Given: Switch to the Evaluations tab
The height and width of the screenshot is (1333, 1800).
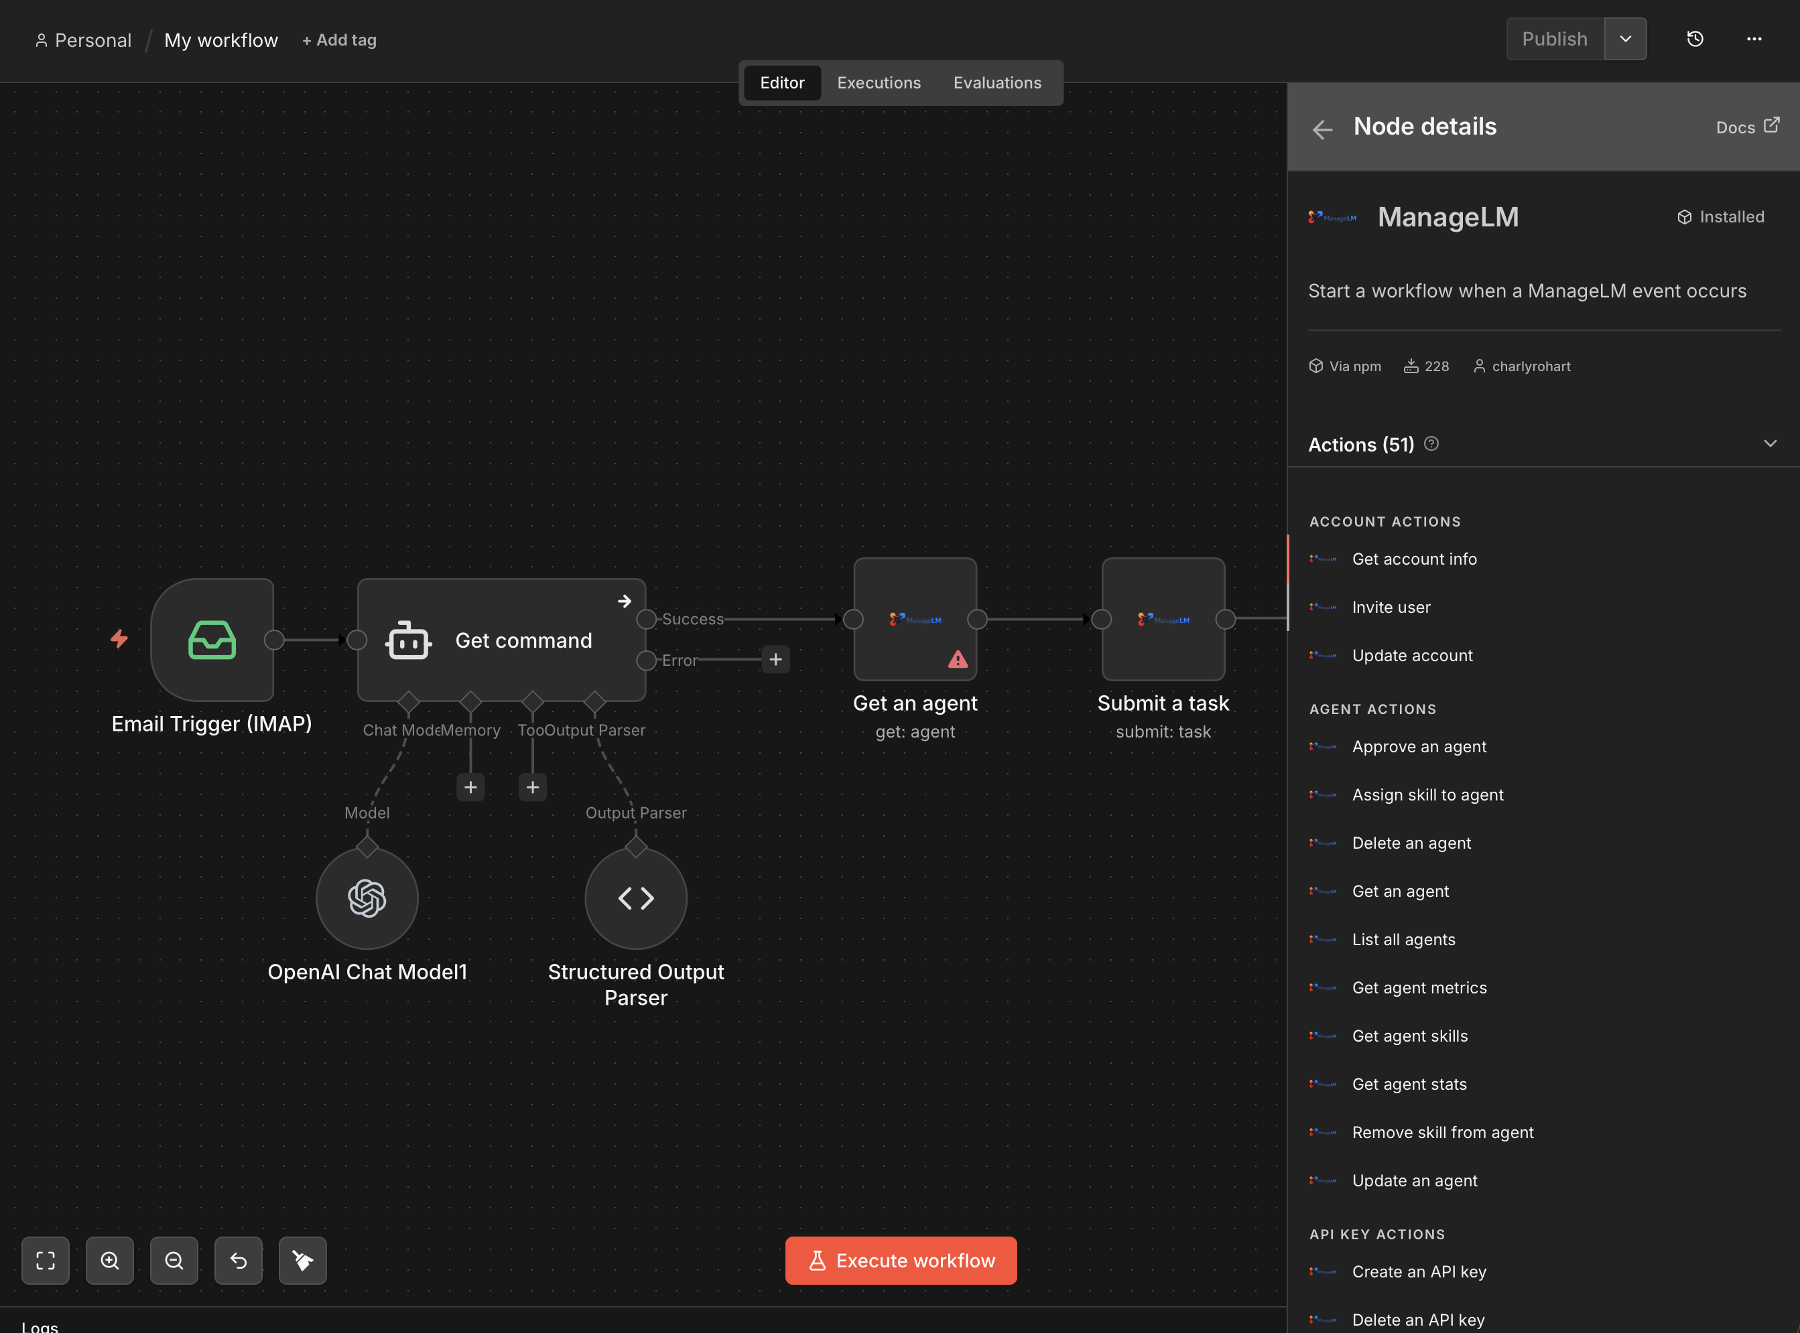Looking at the screenshot, I should click(x=998, y=82).
